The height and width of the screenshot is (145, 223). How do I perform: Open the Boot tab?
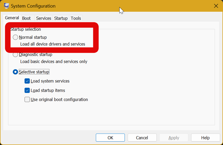[x=26, y=18]
